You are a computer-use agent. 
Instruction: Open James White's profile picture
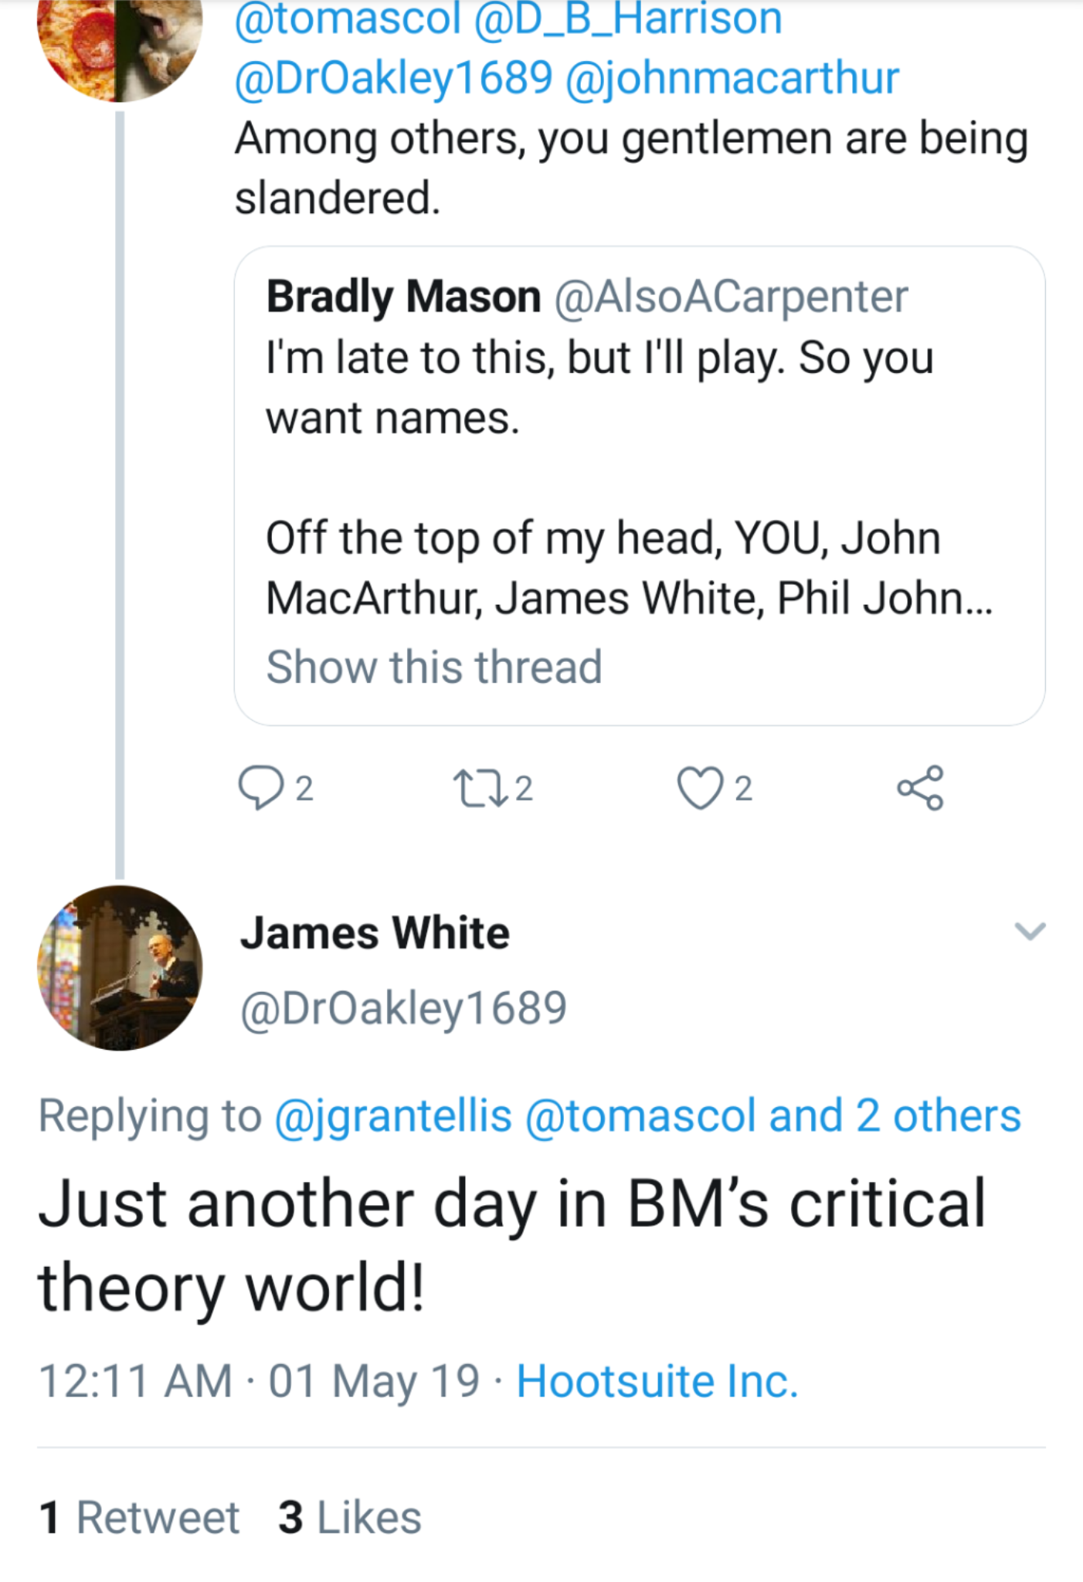(120, 967)
